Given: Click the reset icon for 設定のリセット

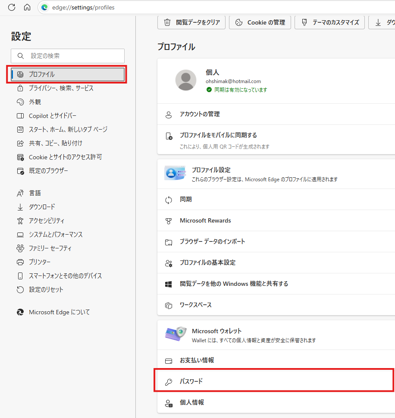Looking at the screenshot, I should pyautogui.click(x=20, y=290).
